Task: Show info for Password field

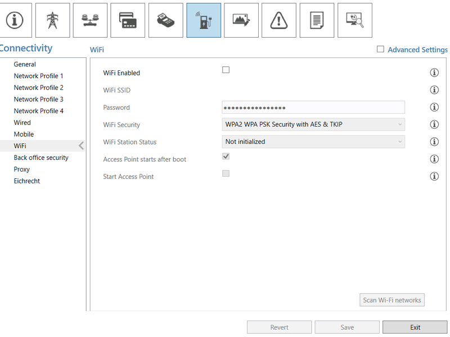Action: [x=434, y=107]
